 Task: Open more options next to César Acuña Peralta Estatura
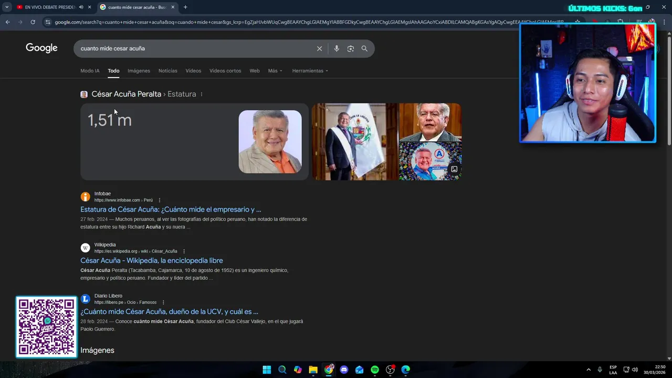tap(202, 94)
